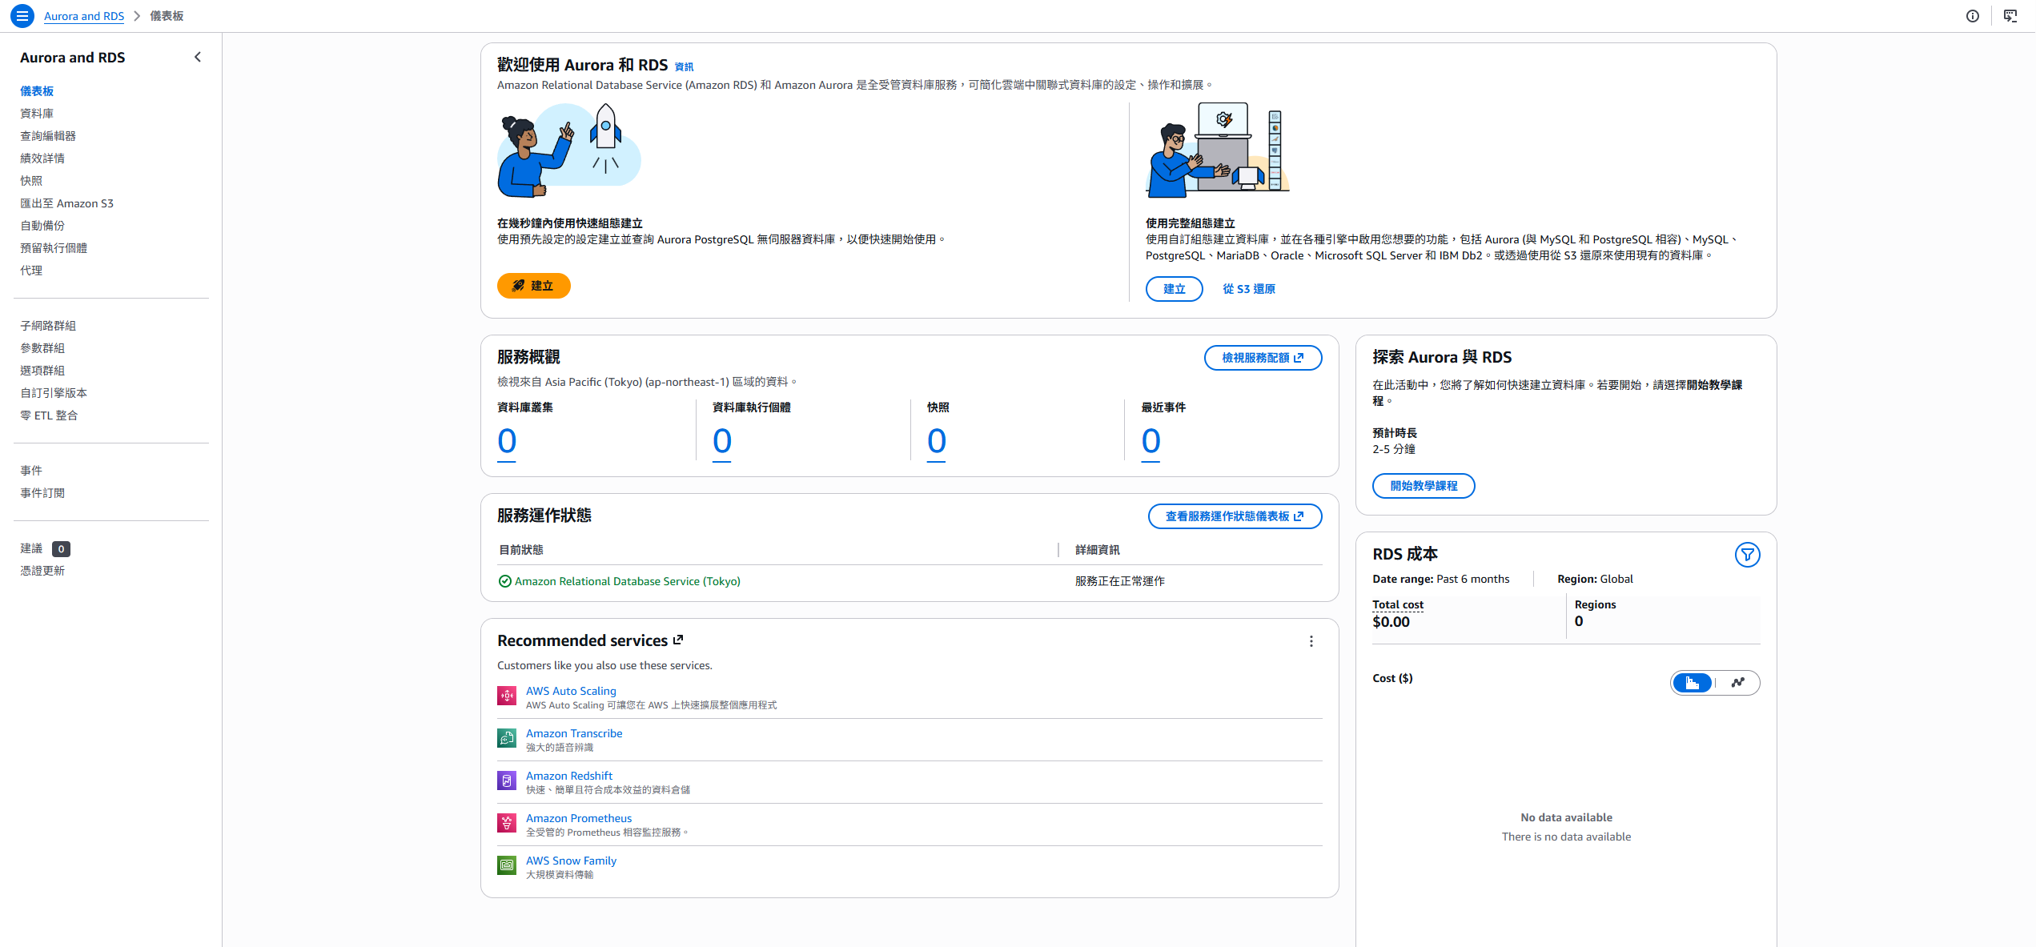Switch cost chart to bar view
Image resolution: width=2036 pixels, height=947 pixels.
click(x=1693, y=683)
